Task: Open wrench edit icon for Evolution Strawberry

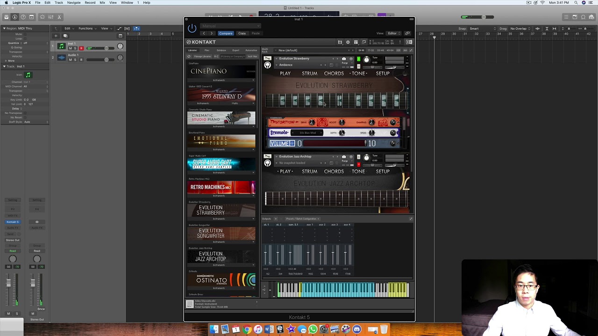Action: tap(267, 58)
